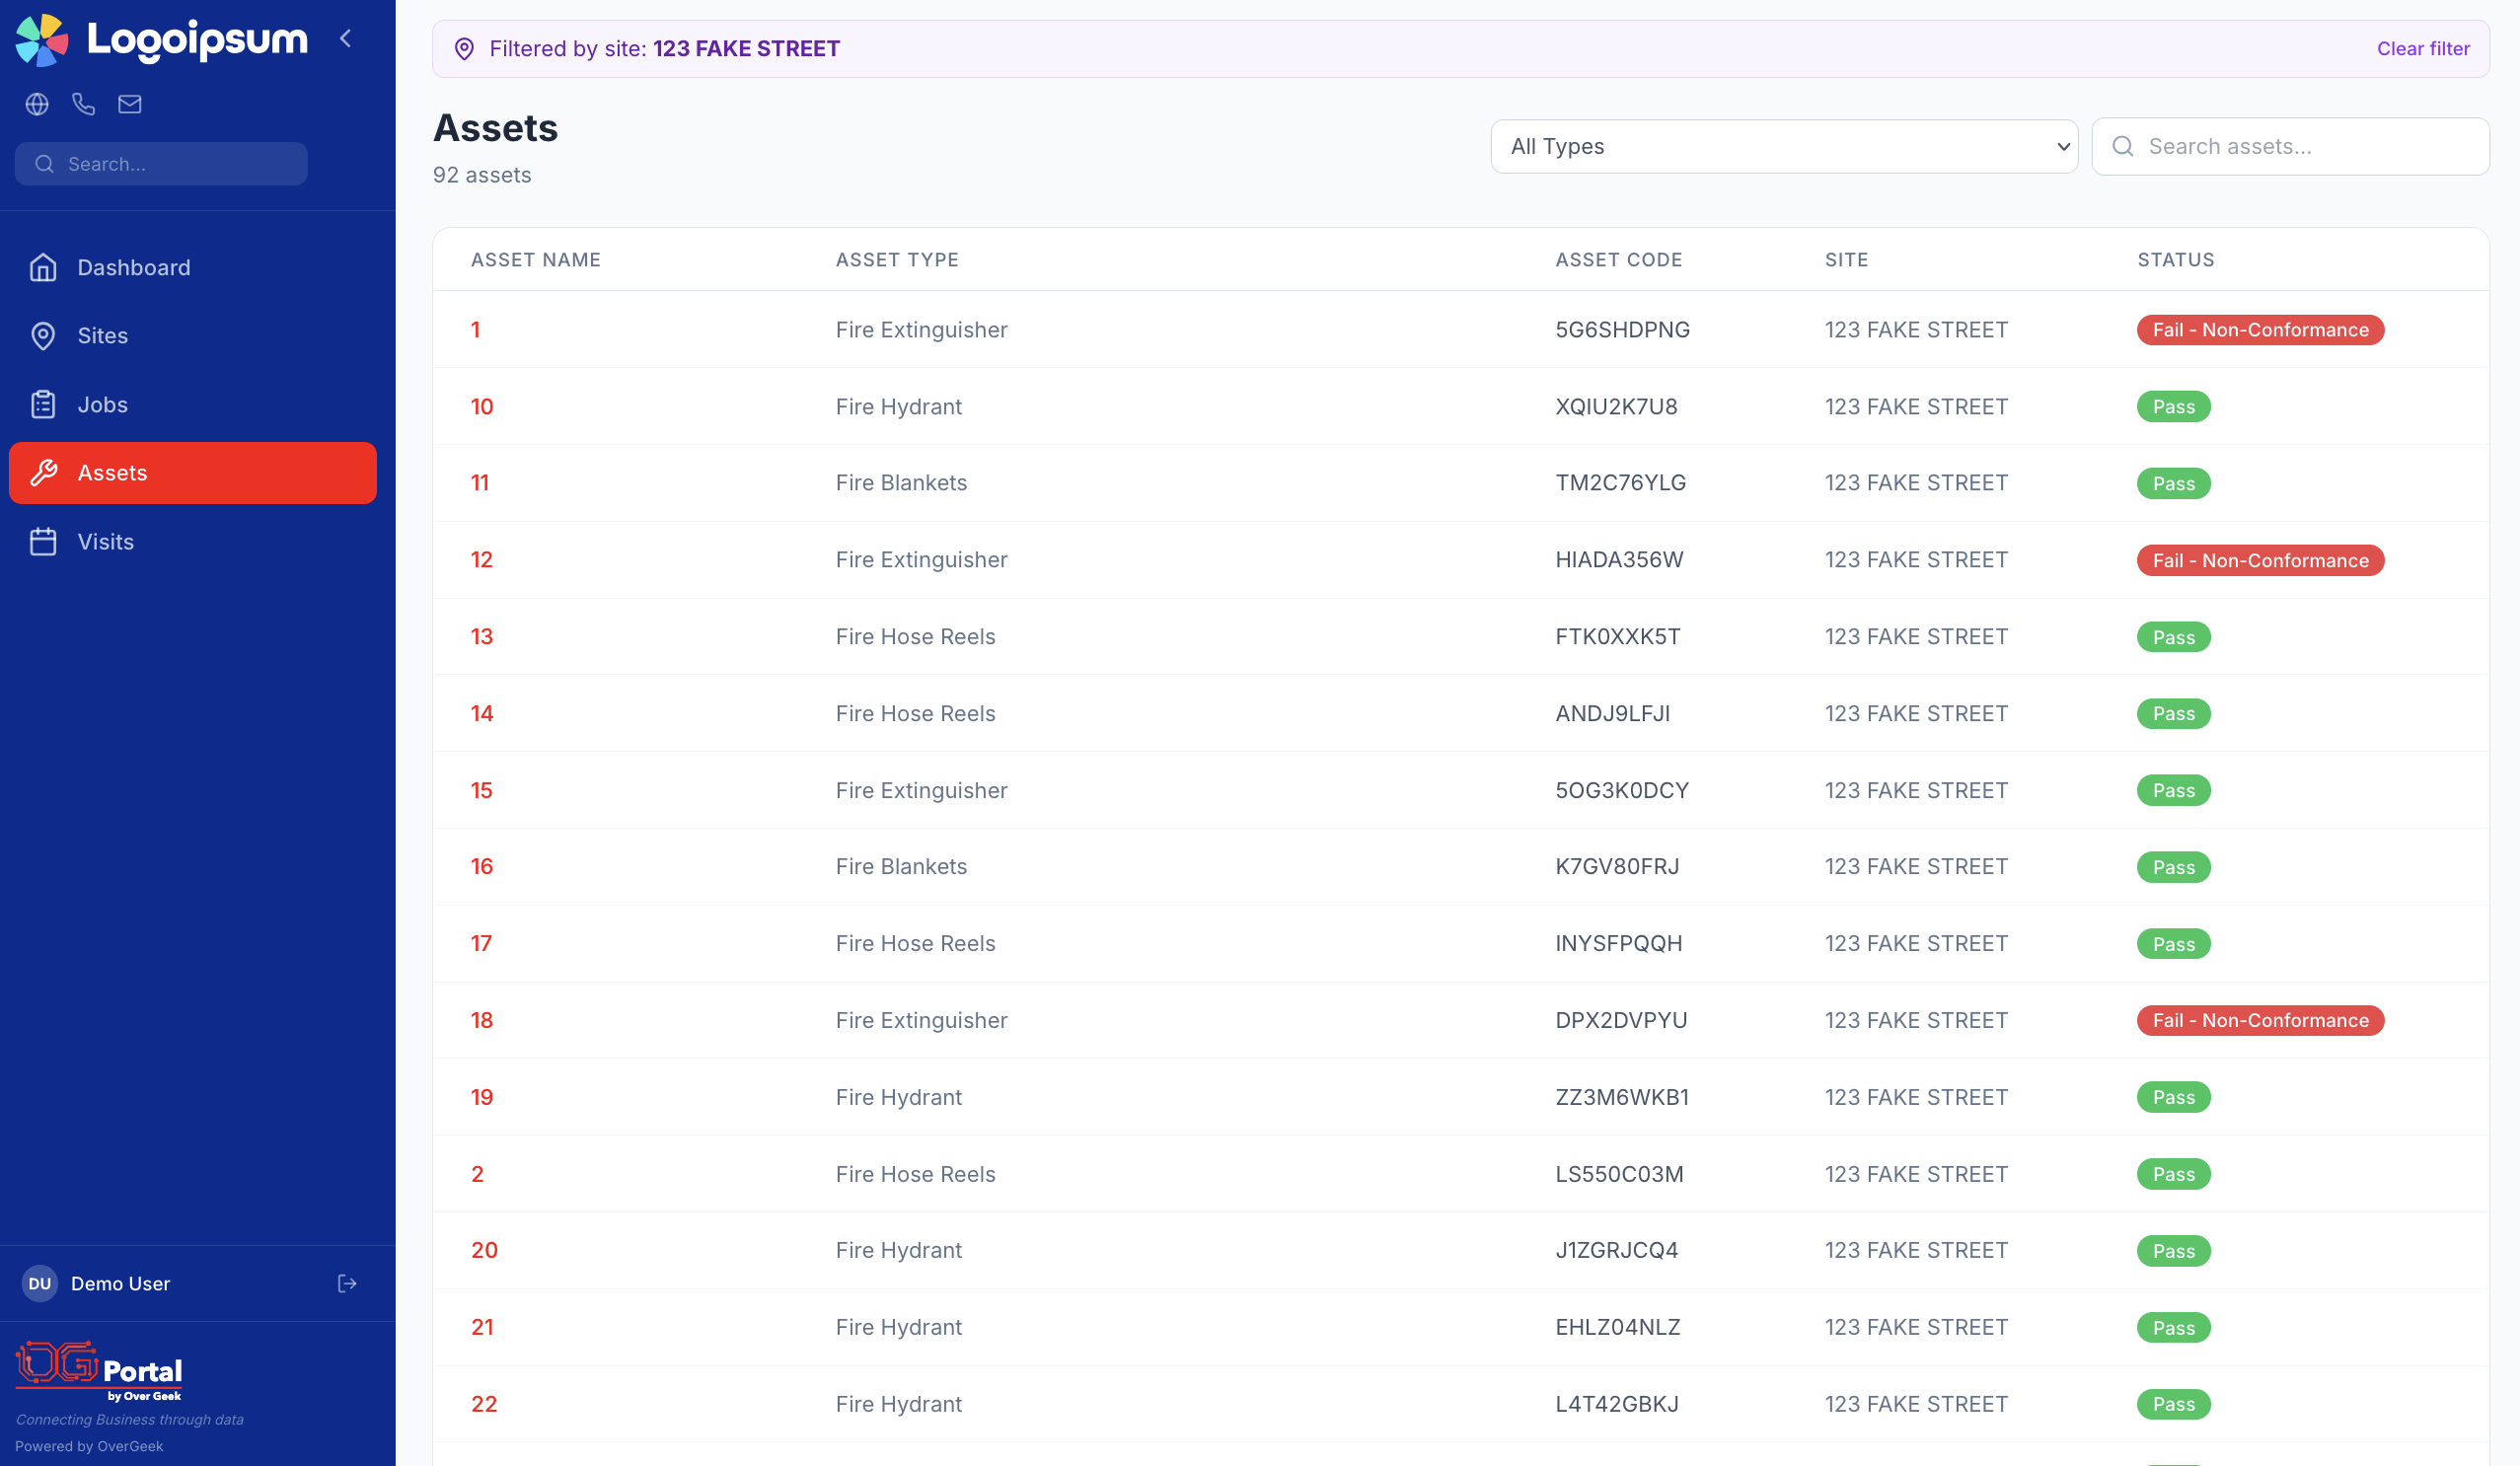Open asset 12 from the list
2520x1466 pixels.
482,560
